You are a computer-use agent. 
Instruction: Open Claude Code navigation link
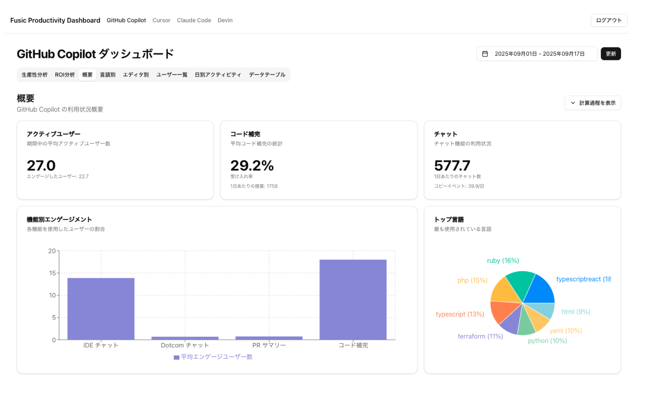point(194,20)
